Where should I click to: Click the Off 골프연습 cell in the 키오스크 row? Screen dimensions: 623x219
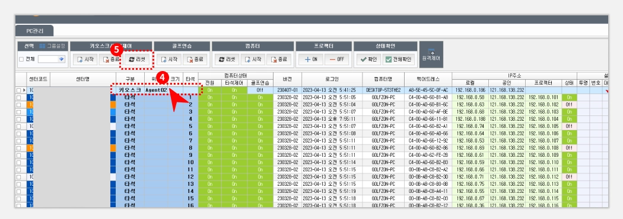(x=260, y=91)
